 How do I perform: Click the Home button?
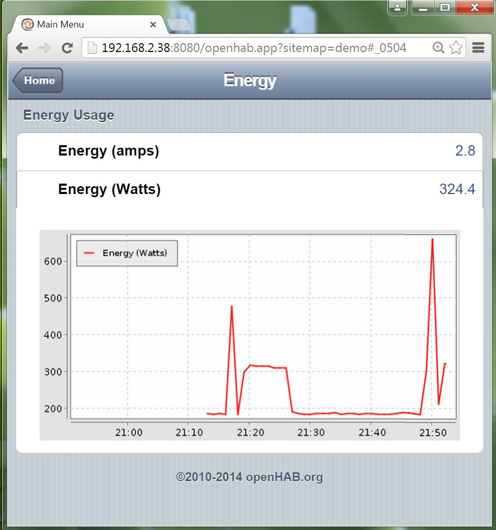[x=37, y=81]
